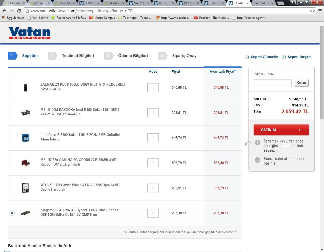Open the Intel Core i3 6100 thumbnail
The image size is (324, 252).
tap(26, 138)
